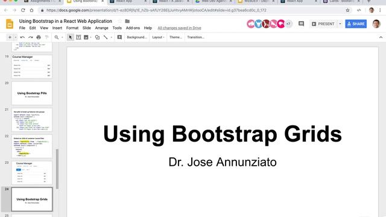Screen dimensions: 386x217
Task: Open the Layout dropdown
Action: point(158,37)
